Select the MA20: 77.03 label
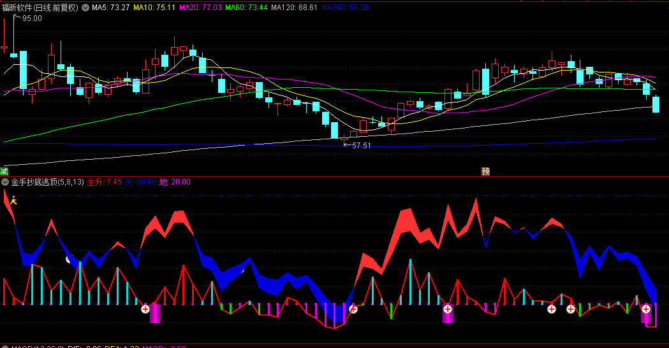The height and width of the screenshot is (348, 669). point(200,8)
